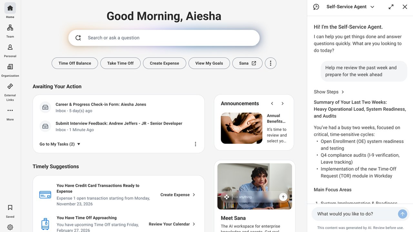Click the inbox icon for Submit Interview Feedback
This screenshot has width=413, height=232.
(45, 126)
